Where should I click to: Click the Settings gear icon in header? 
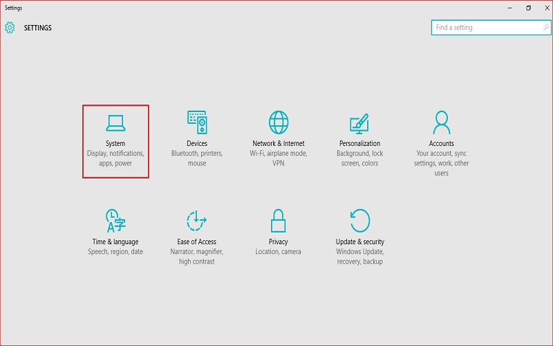click(10, 28)
